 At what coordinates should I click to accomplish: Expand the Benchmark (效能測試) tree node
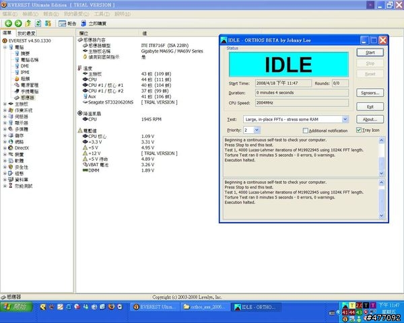click(x=5, y=186)
